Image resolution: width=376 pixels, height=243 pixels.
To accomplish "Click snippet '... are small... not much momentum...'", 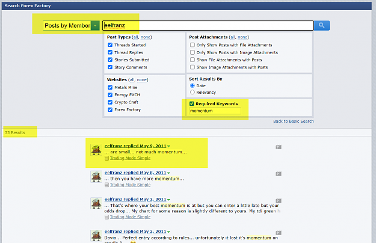I will pos(146,152).
